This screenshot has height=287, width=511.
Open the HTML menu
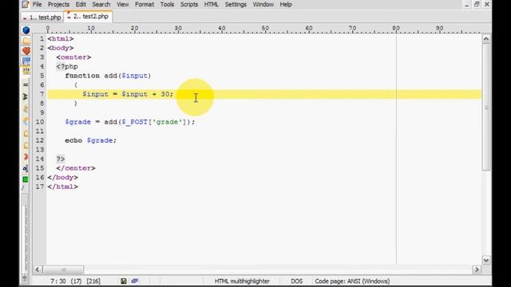[211, 5]
